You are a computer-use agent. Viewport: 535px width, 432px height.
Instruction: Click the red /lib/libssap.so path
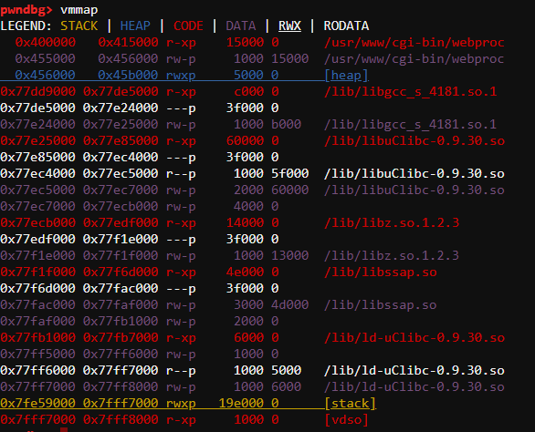pos(380,273)
